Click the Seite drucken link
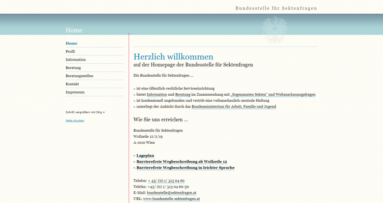The width and height of the screenshot is (383, 203). click(x=75, y=121)
